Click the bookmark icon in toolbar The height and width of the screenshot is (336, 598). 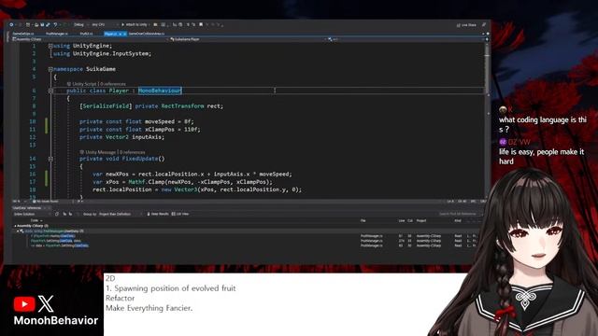201,25
